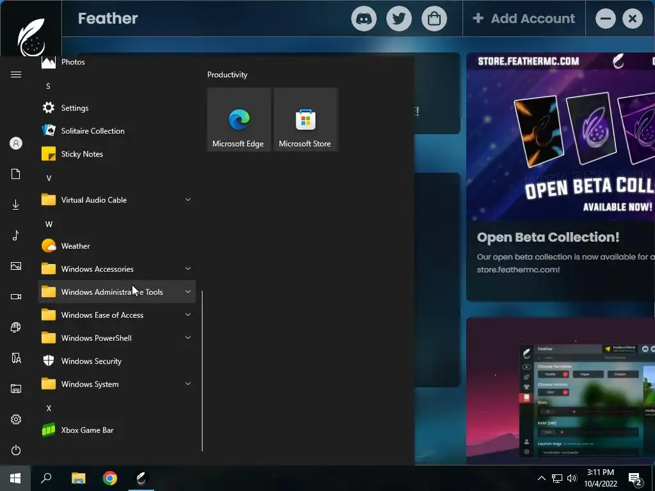The height and width of the screenshot is (491, 655).
Task: Click the Windows Start button
Action: (x=15, y=478)
